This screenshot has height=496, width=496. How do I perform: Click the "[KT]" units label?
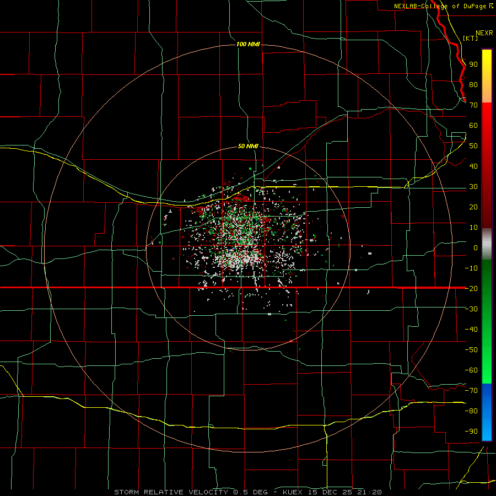click(x=470, y=38)
